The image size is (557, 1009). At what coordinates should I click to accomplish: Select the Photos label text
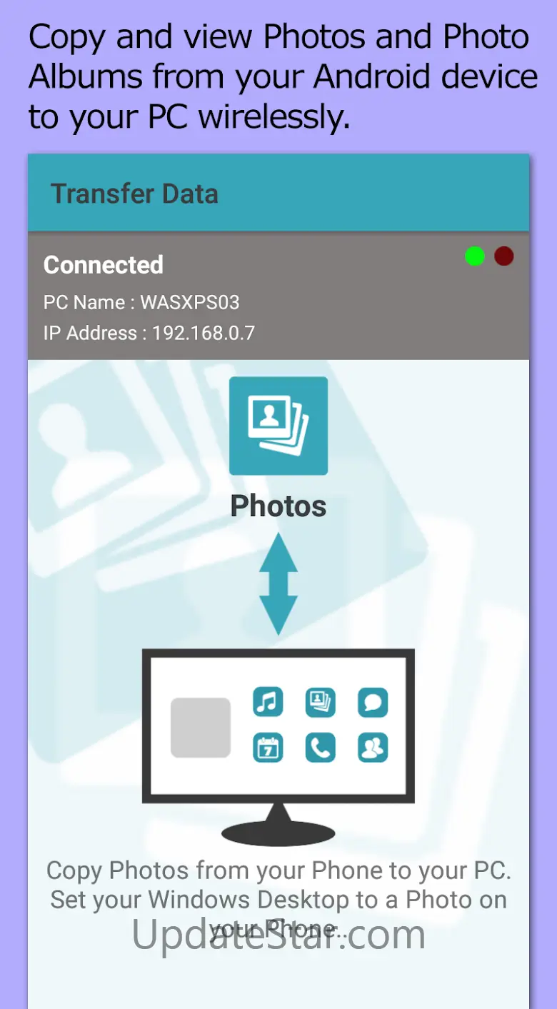click(278, 506)
